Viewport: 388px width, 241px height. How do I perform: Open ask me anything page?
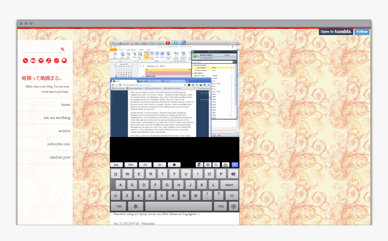pos(57,118)
